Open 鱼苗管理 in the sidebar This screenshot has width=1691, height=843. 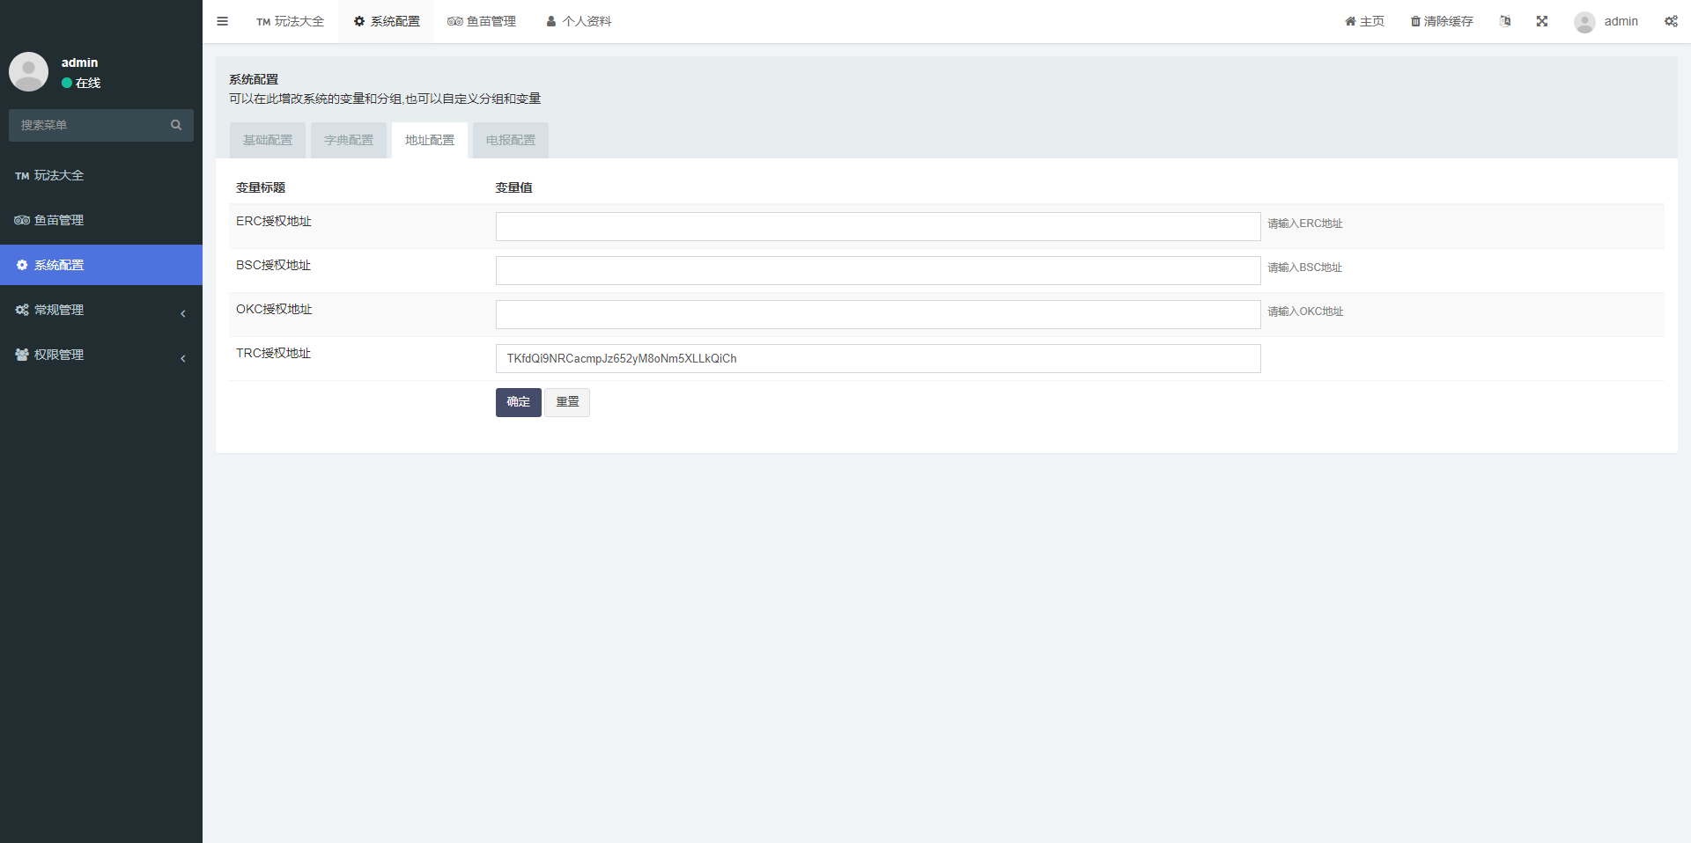point(59,220)
